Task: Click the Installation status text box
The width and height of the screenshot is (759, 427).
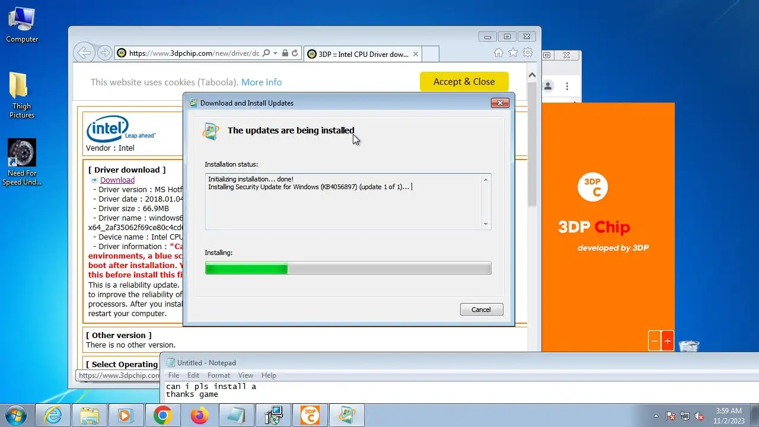Action: [x=348, y=202]
